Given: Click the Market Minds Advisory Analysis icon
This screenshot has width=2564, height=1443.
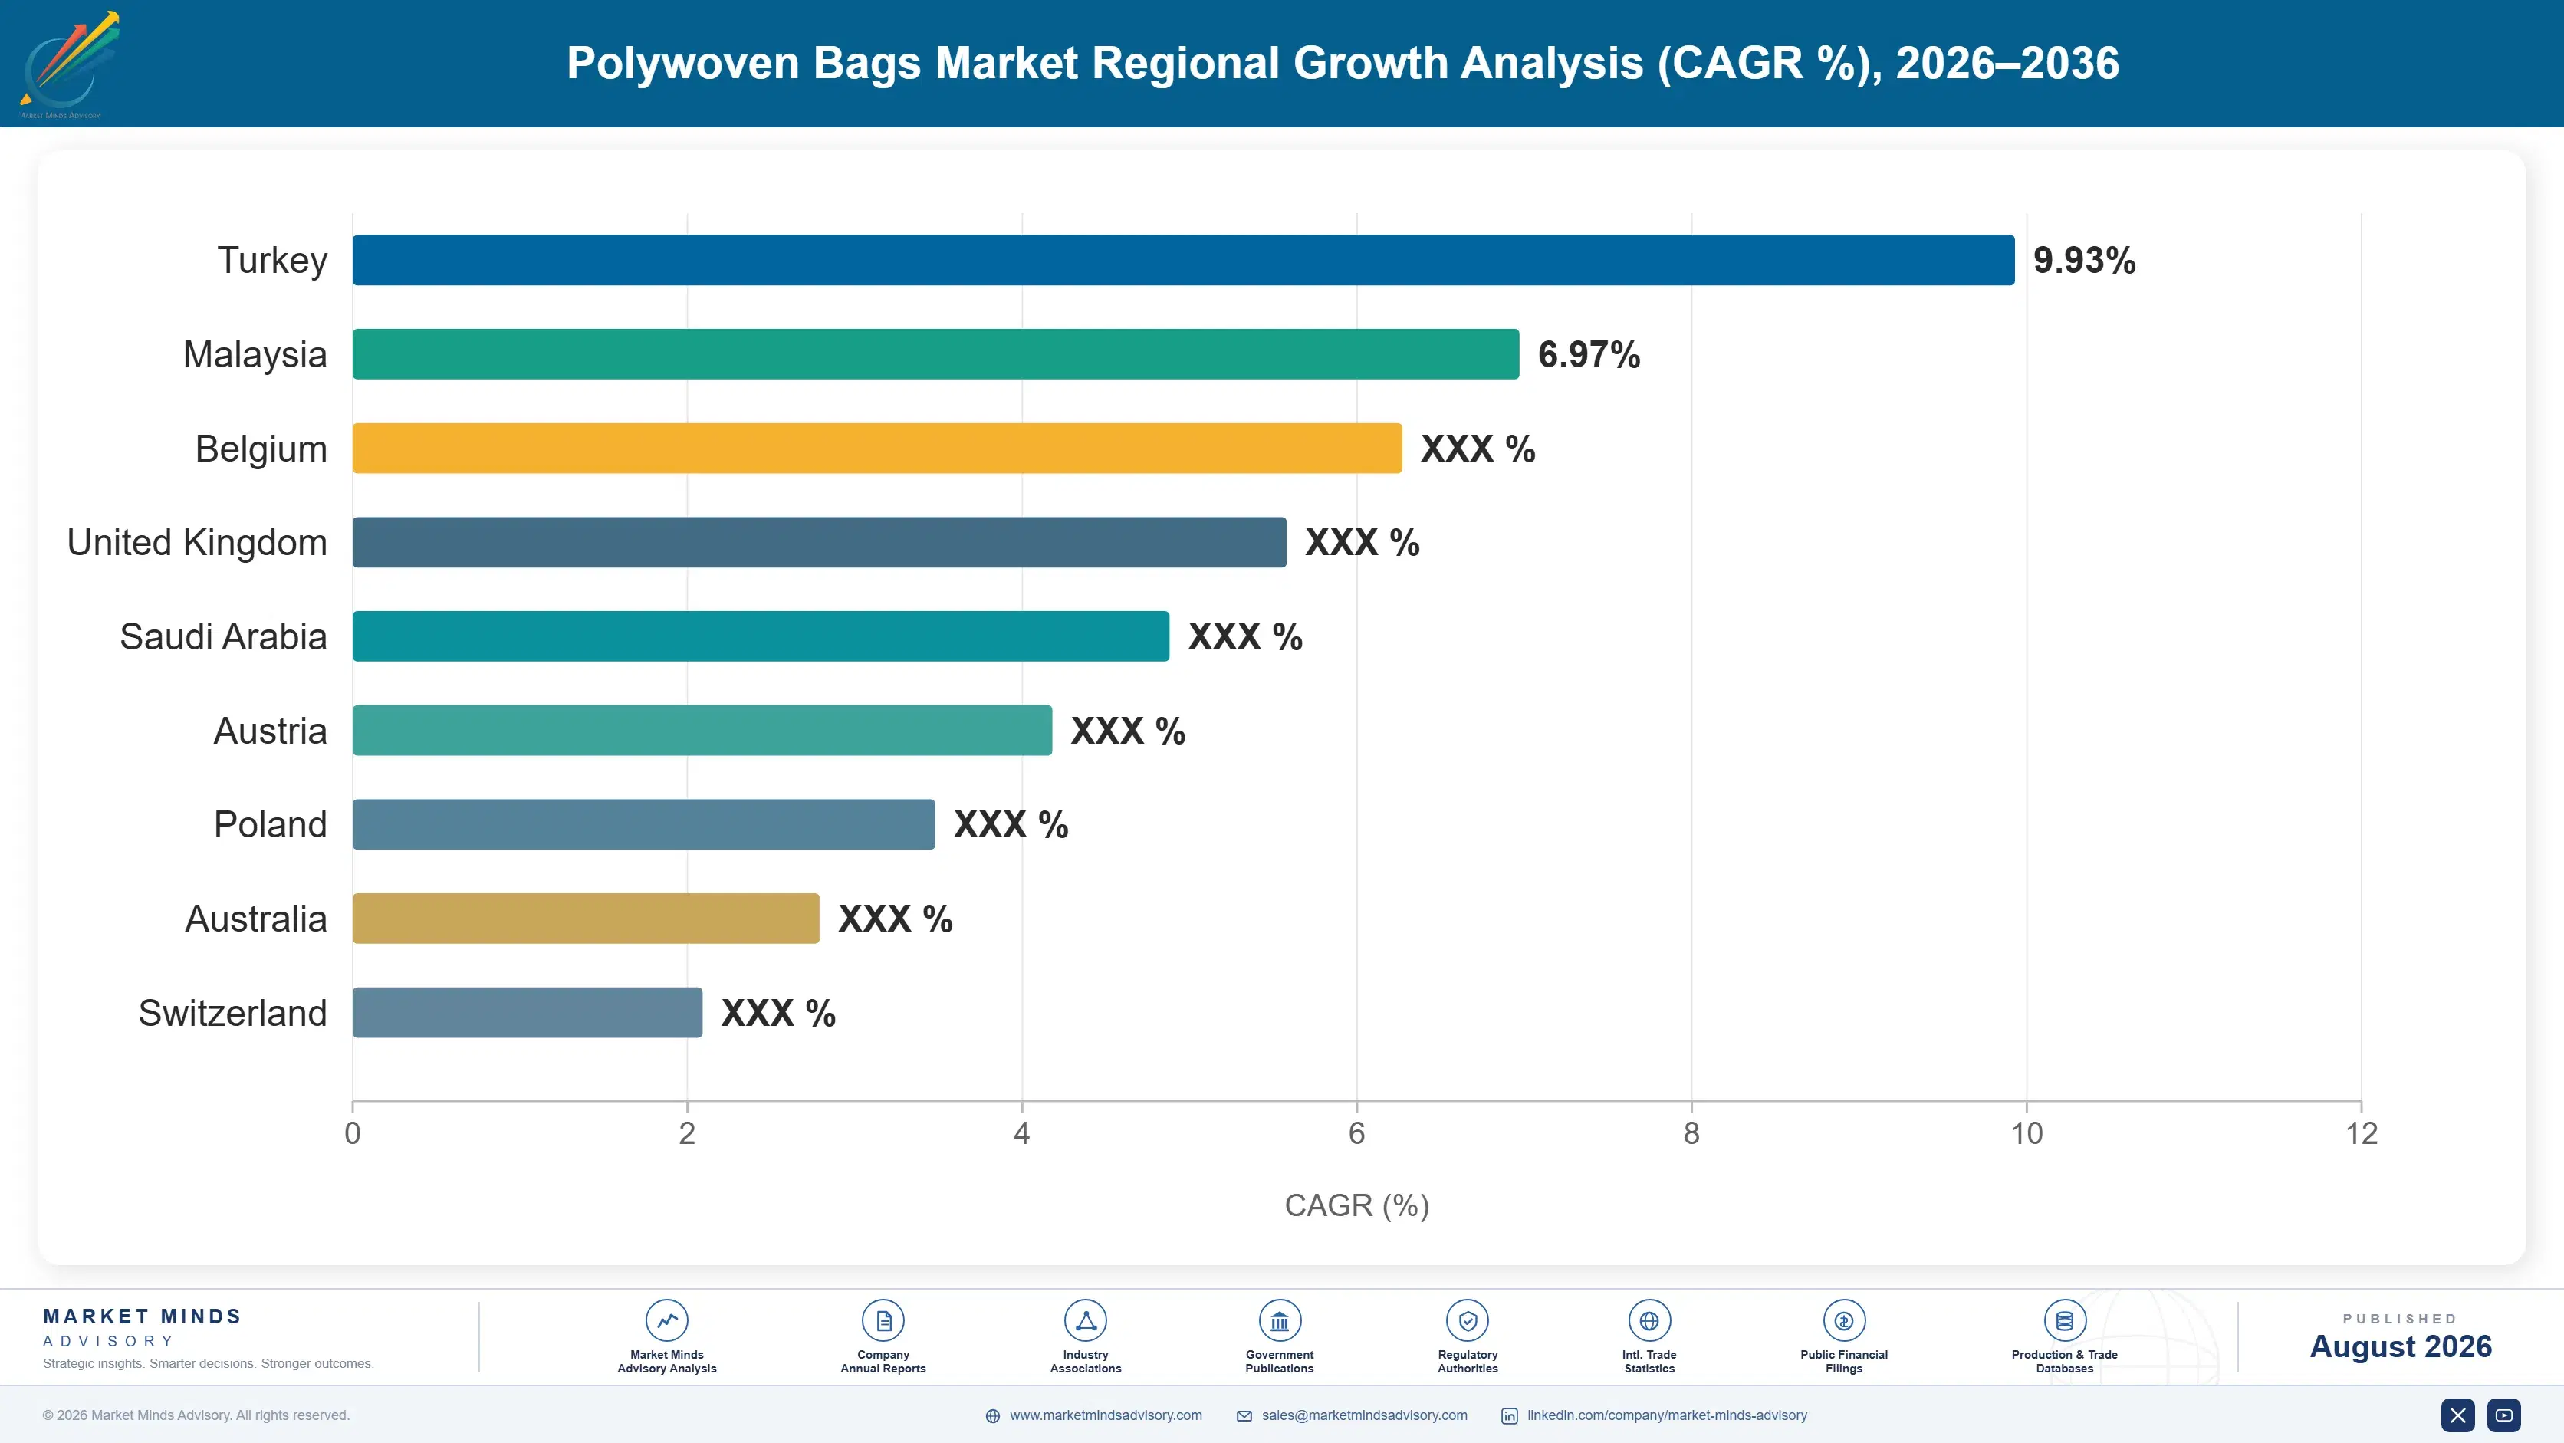Looking at the screenshot, I should click(666, 1320).
